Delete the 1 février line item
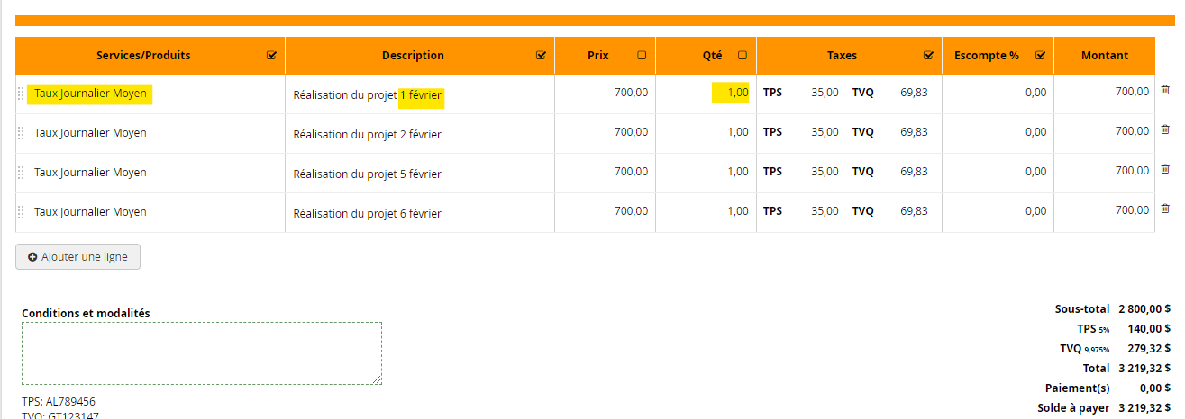This screenshot has width=1185, height=419. [x=1164, y=90]
